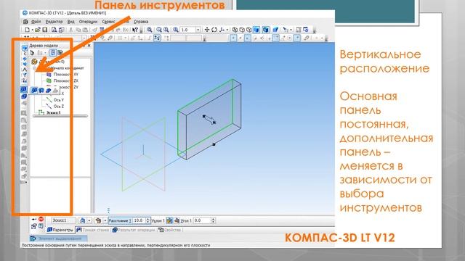This screenshot has width=465, height=261.
Task: Save the document with diskette icon
Action: click(45, 30)
